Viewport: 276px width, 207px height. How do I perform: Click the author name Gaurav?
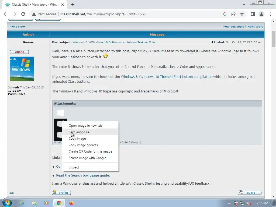[x=28, y=42]
